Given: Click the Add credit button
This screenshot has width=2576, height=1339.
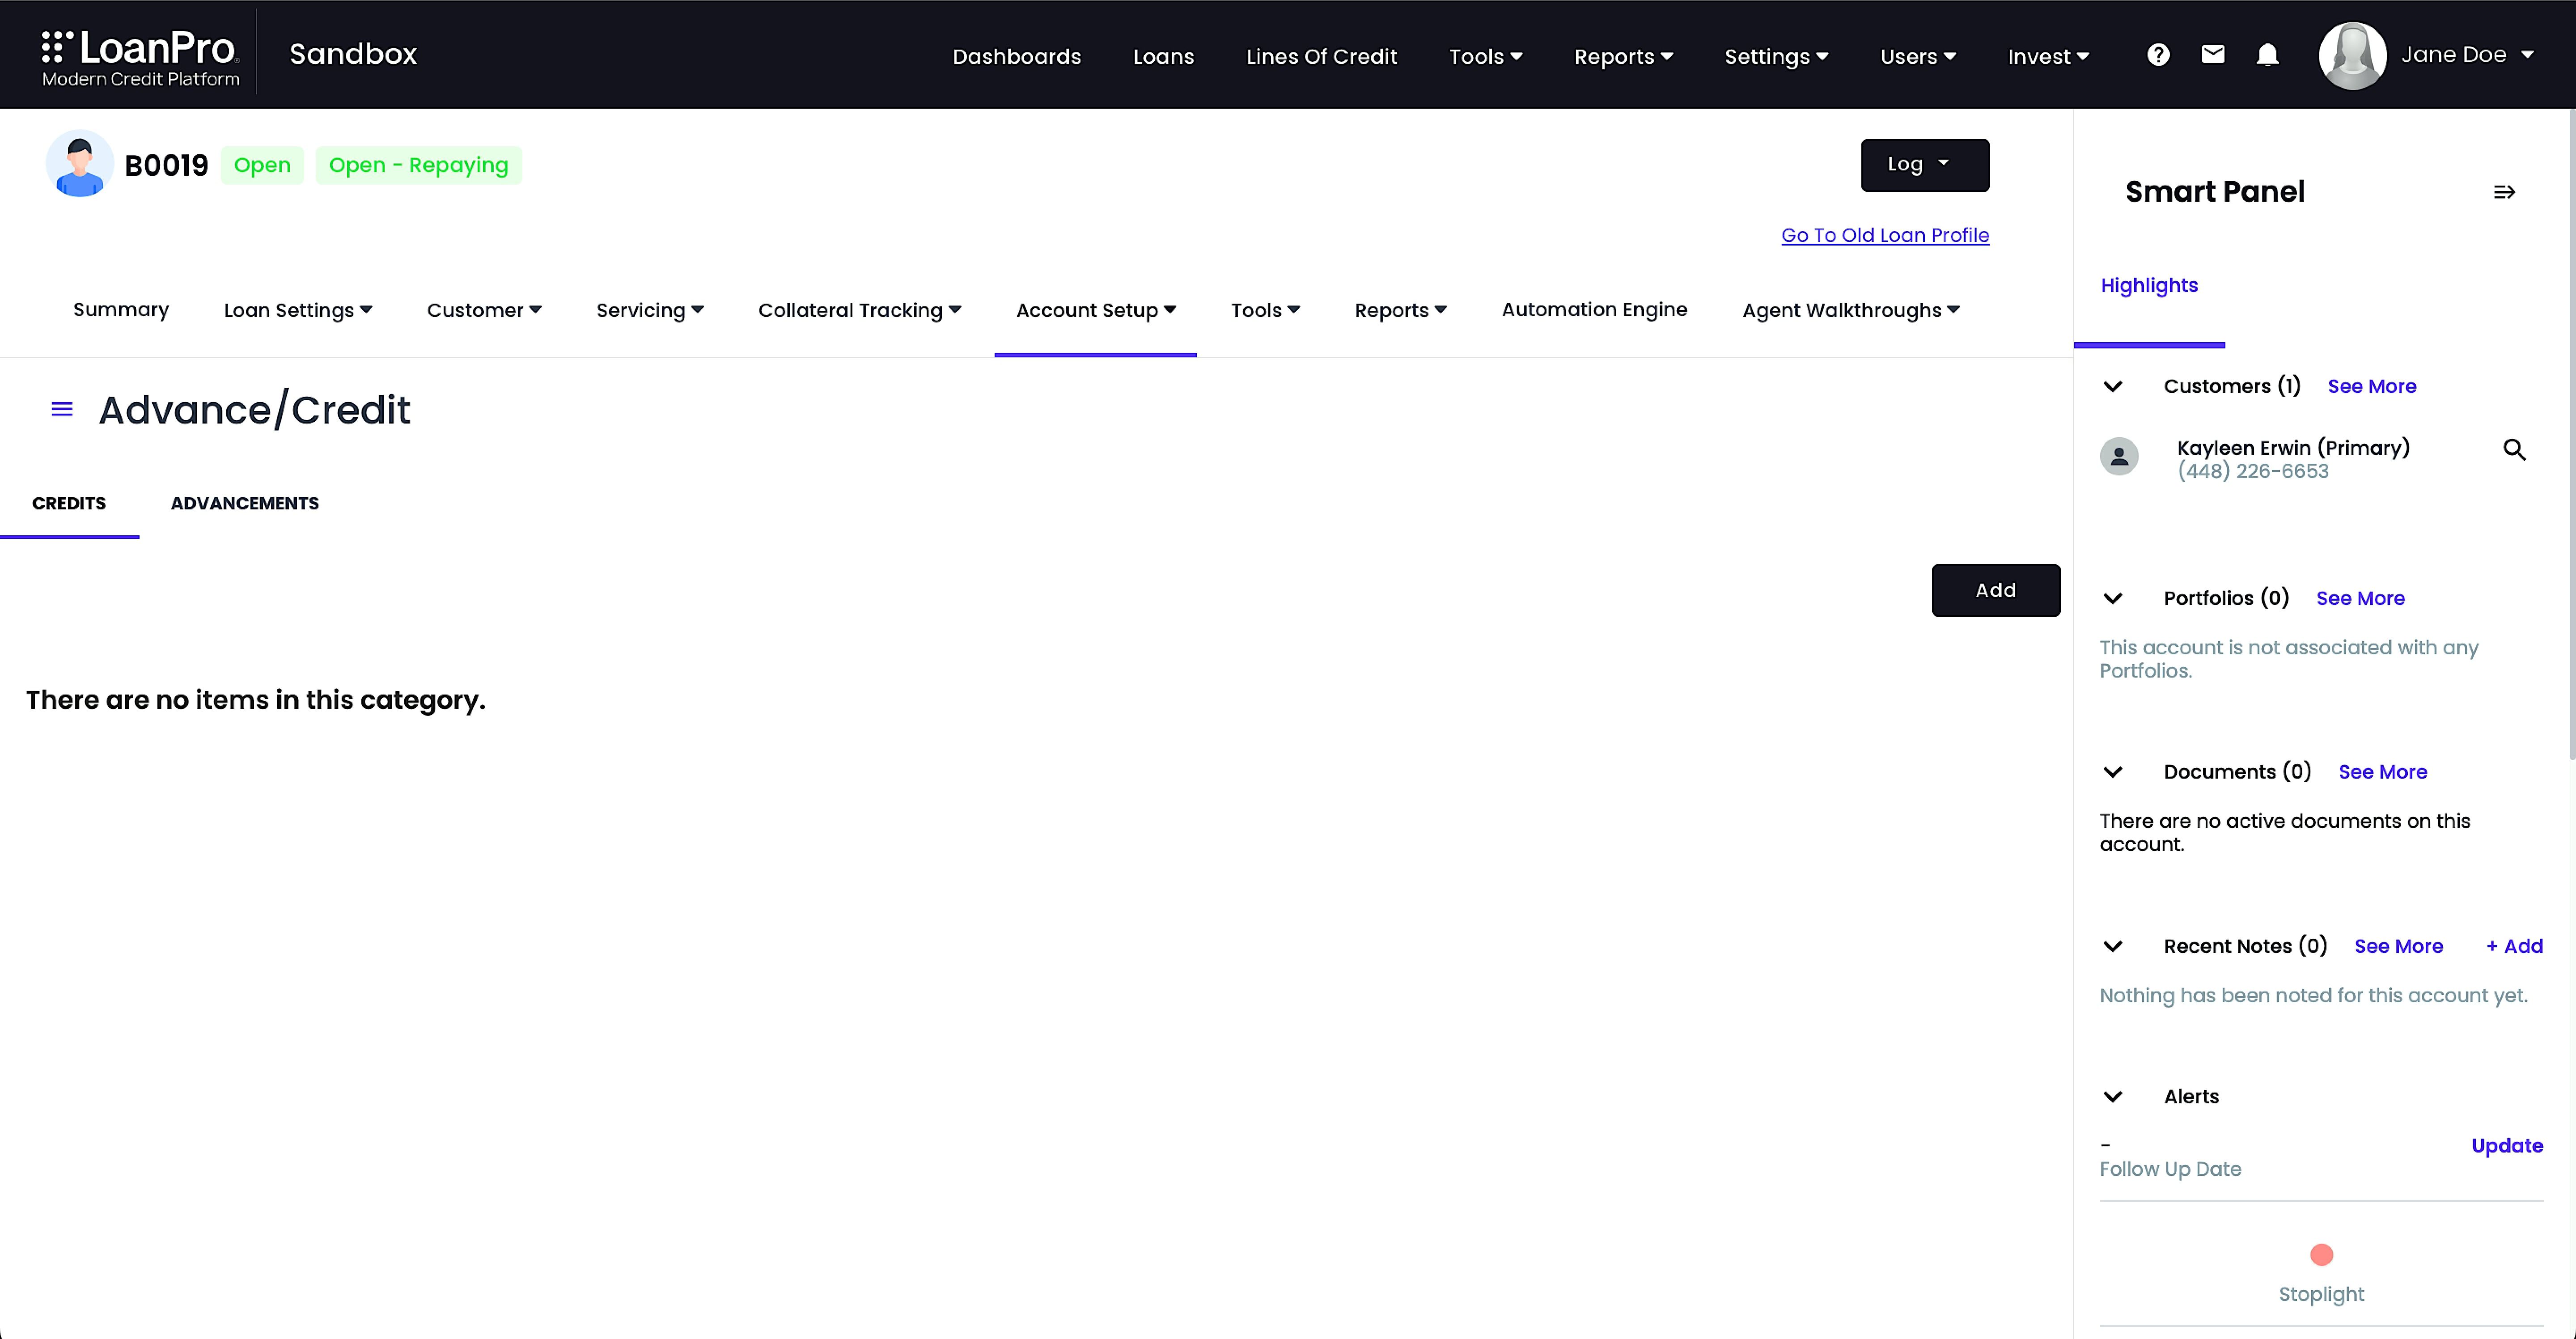Looking at the screenshot, I should 1995,590.
